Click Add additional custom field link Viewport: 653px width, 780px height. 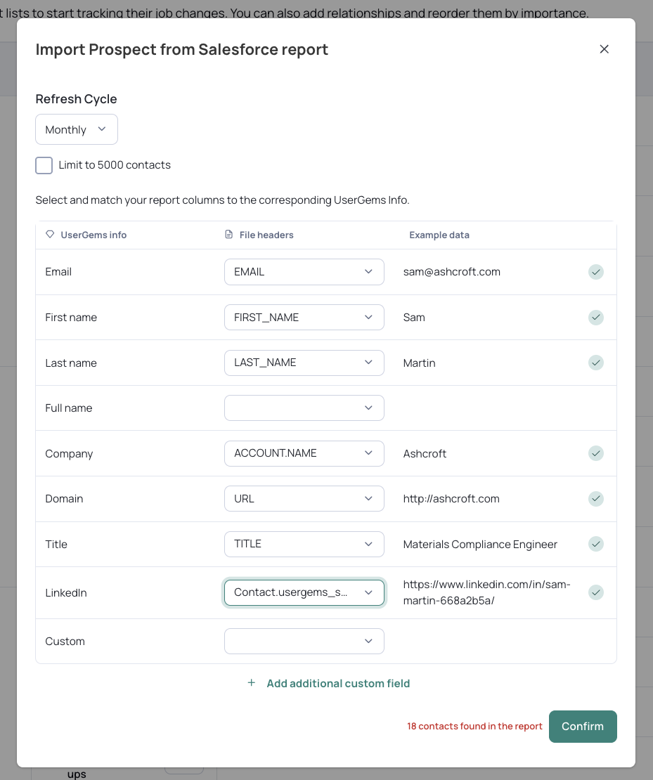coord(338,684)
